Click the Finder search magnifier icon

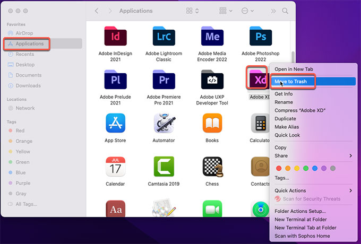tap(285, 11)
